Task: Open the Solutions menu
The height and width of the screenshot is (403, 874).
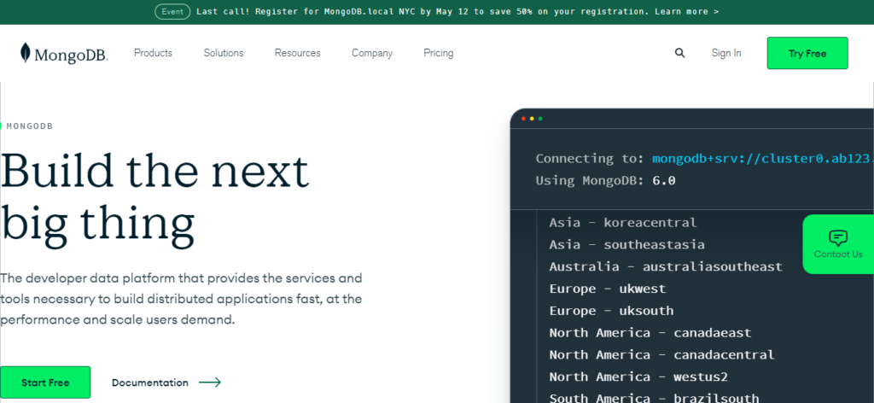Action: (224, 53)
